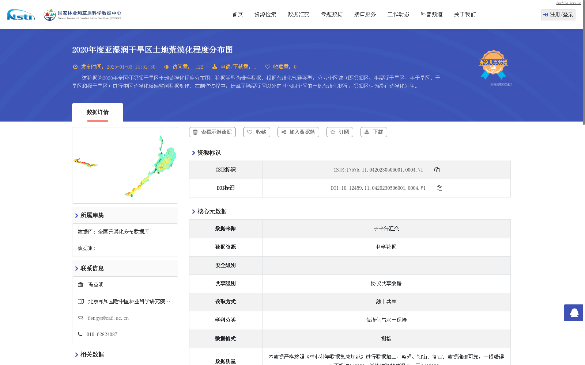Screen dimensions: 585x365
Task: Open the 数据汇交 menu
Action: [x=299, y=15]
